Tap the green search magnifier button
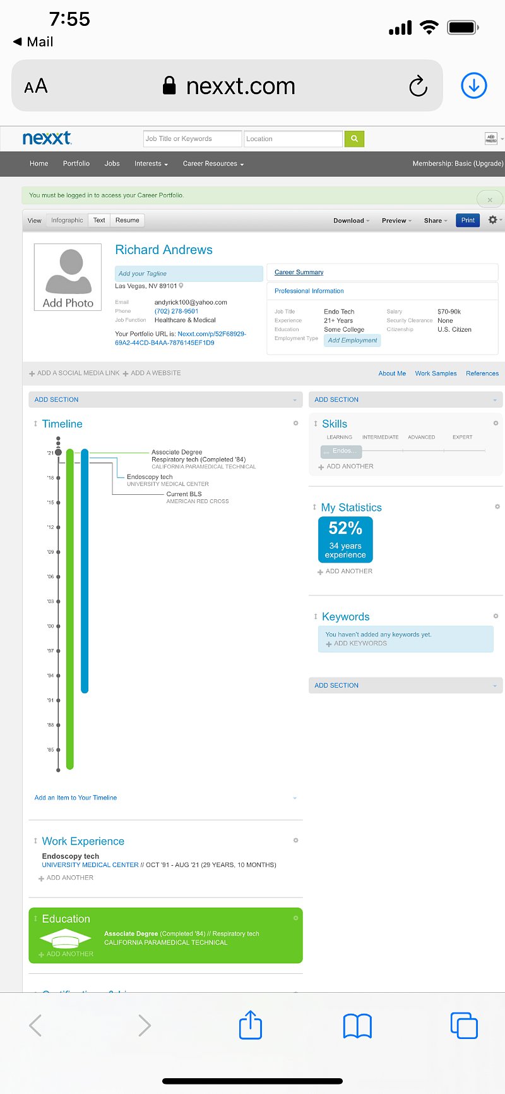The image size is (505, 1094). 354,139
